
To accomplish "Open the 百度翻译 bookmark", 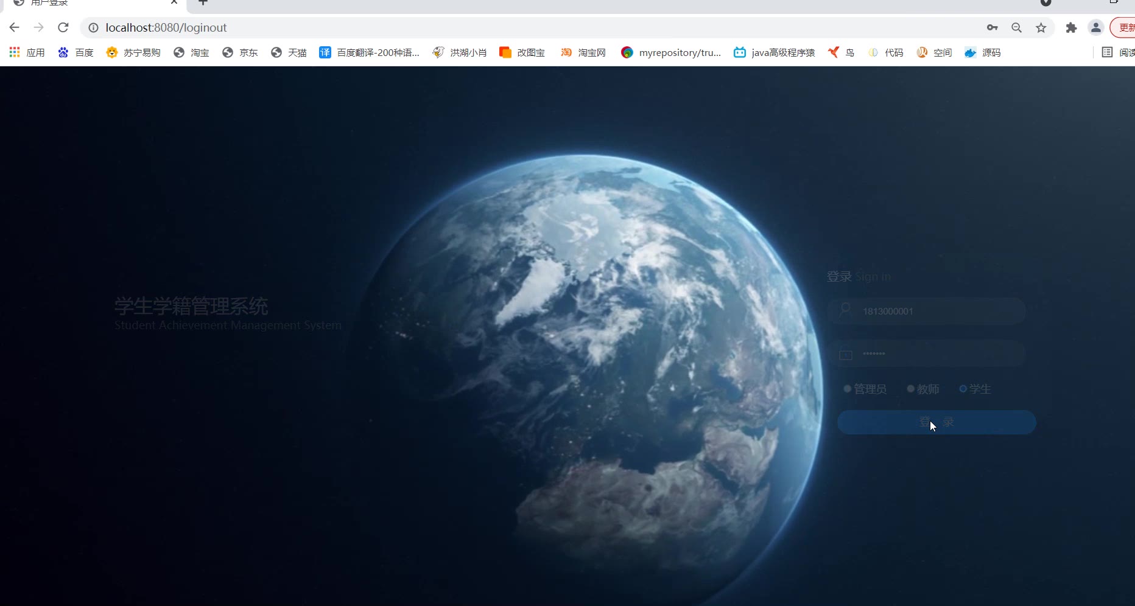I will pos(370,52).
